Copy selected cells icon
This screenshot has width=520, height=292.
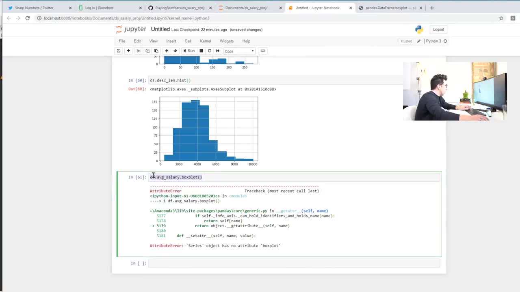click(x=147, y=51)
